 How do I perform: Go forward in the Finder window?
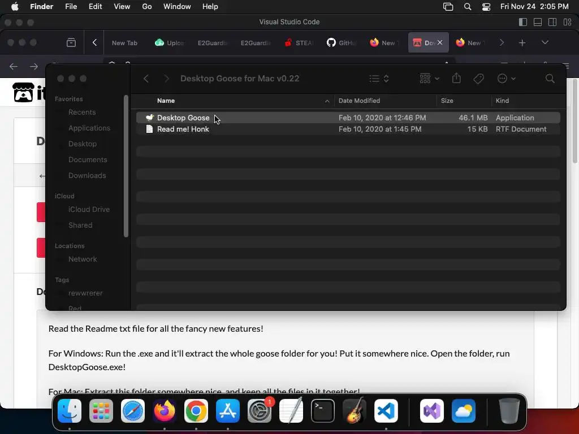167,79
